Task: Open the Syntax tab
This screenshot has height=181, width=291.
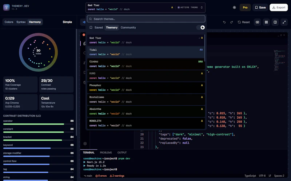Action: pyautogui.click(x=21, y=22)
